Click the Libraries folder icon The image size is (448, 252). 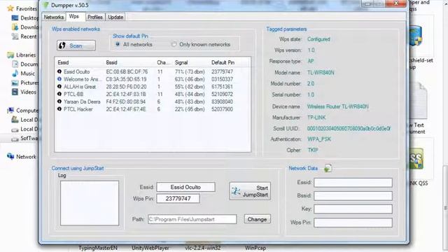pos(10,55)
